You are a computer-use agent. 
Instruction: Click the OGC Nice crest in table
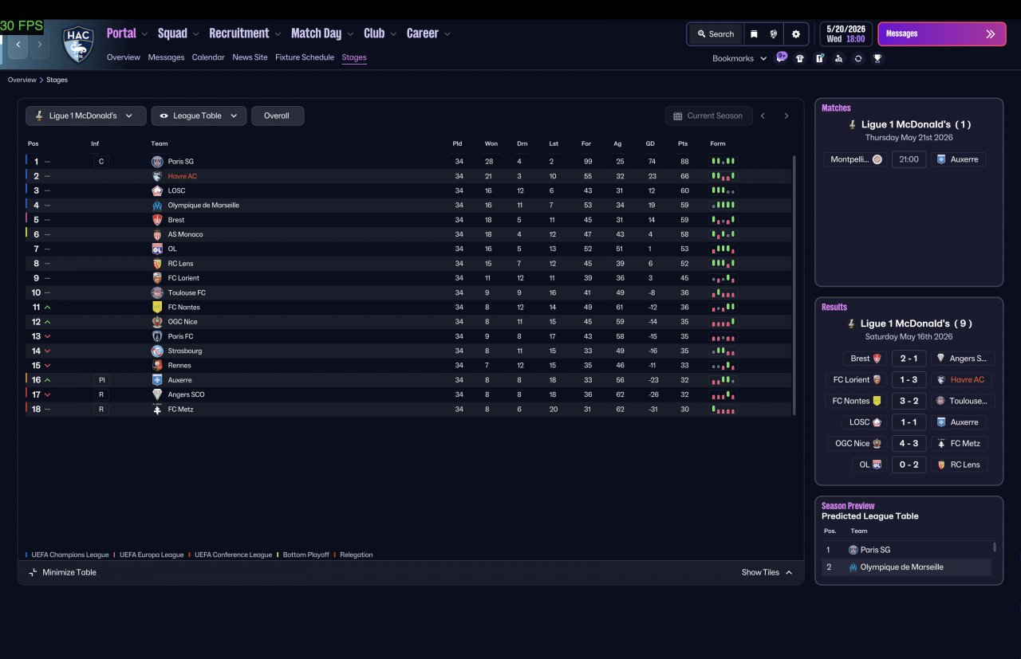click(157, 322)
